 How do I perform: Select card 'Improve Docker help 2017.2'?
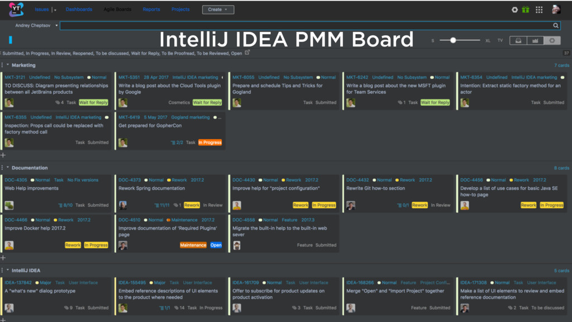pos(56,234)
